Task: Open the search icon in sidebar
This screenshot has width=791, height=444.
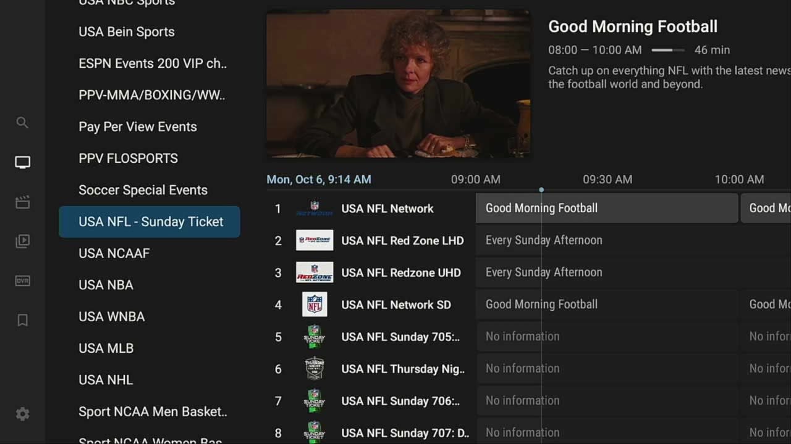Action: pos(22,123)
